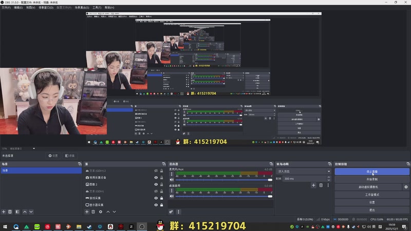Mute the 桌面音频 speaker icon

pos(172,196)
